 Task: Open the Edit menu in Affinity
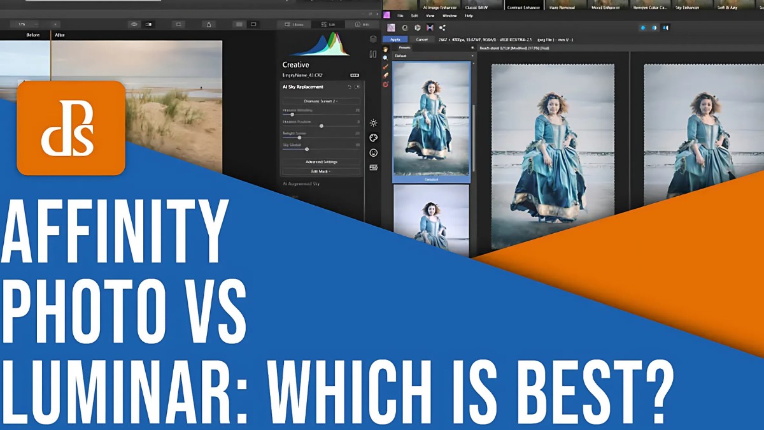click(414, 15)
